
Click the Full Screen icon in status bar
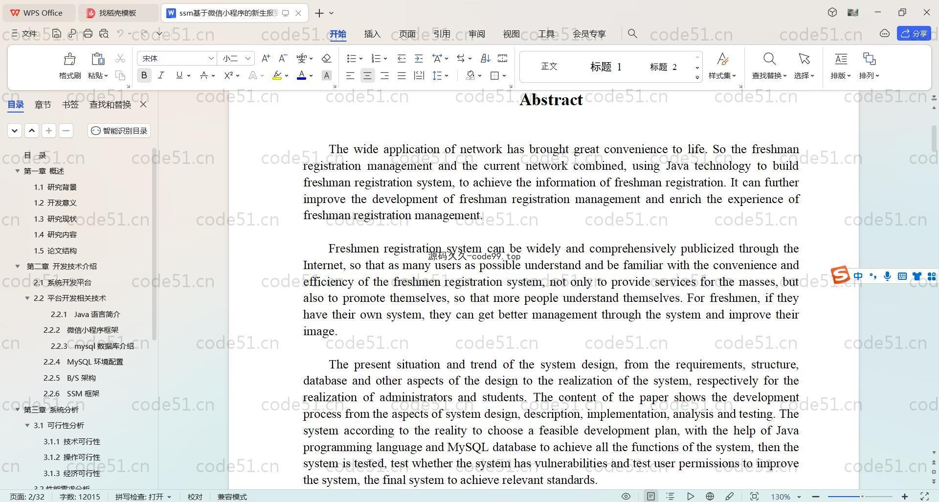point(925,496)
